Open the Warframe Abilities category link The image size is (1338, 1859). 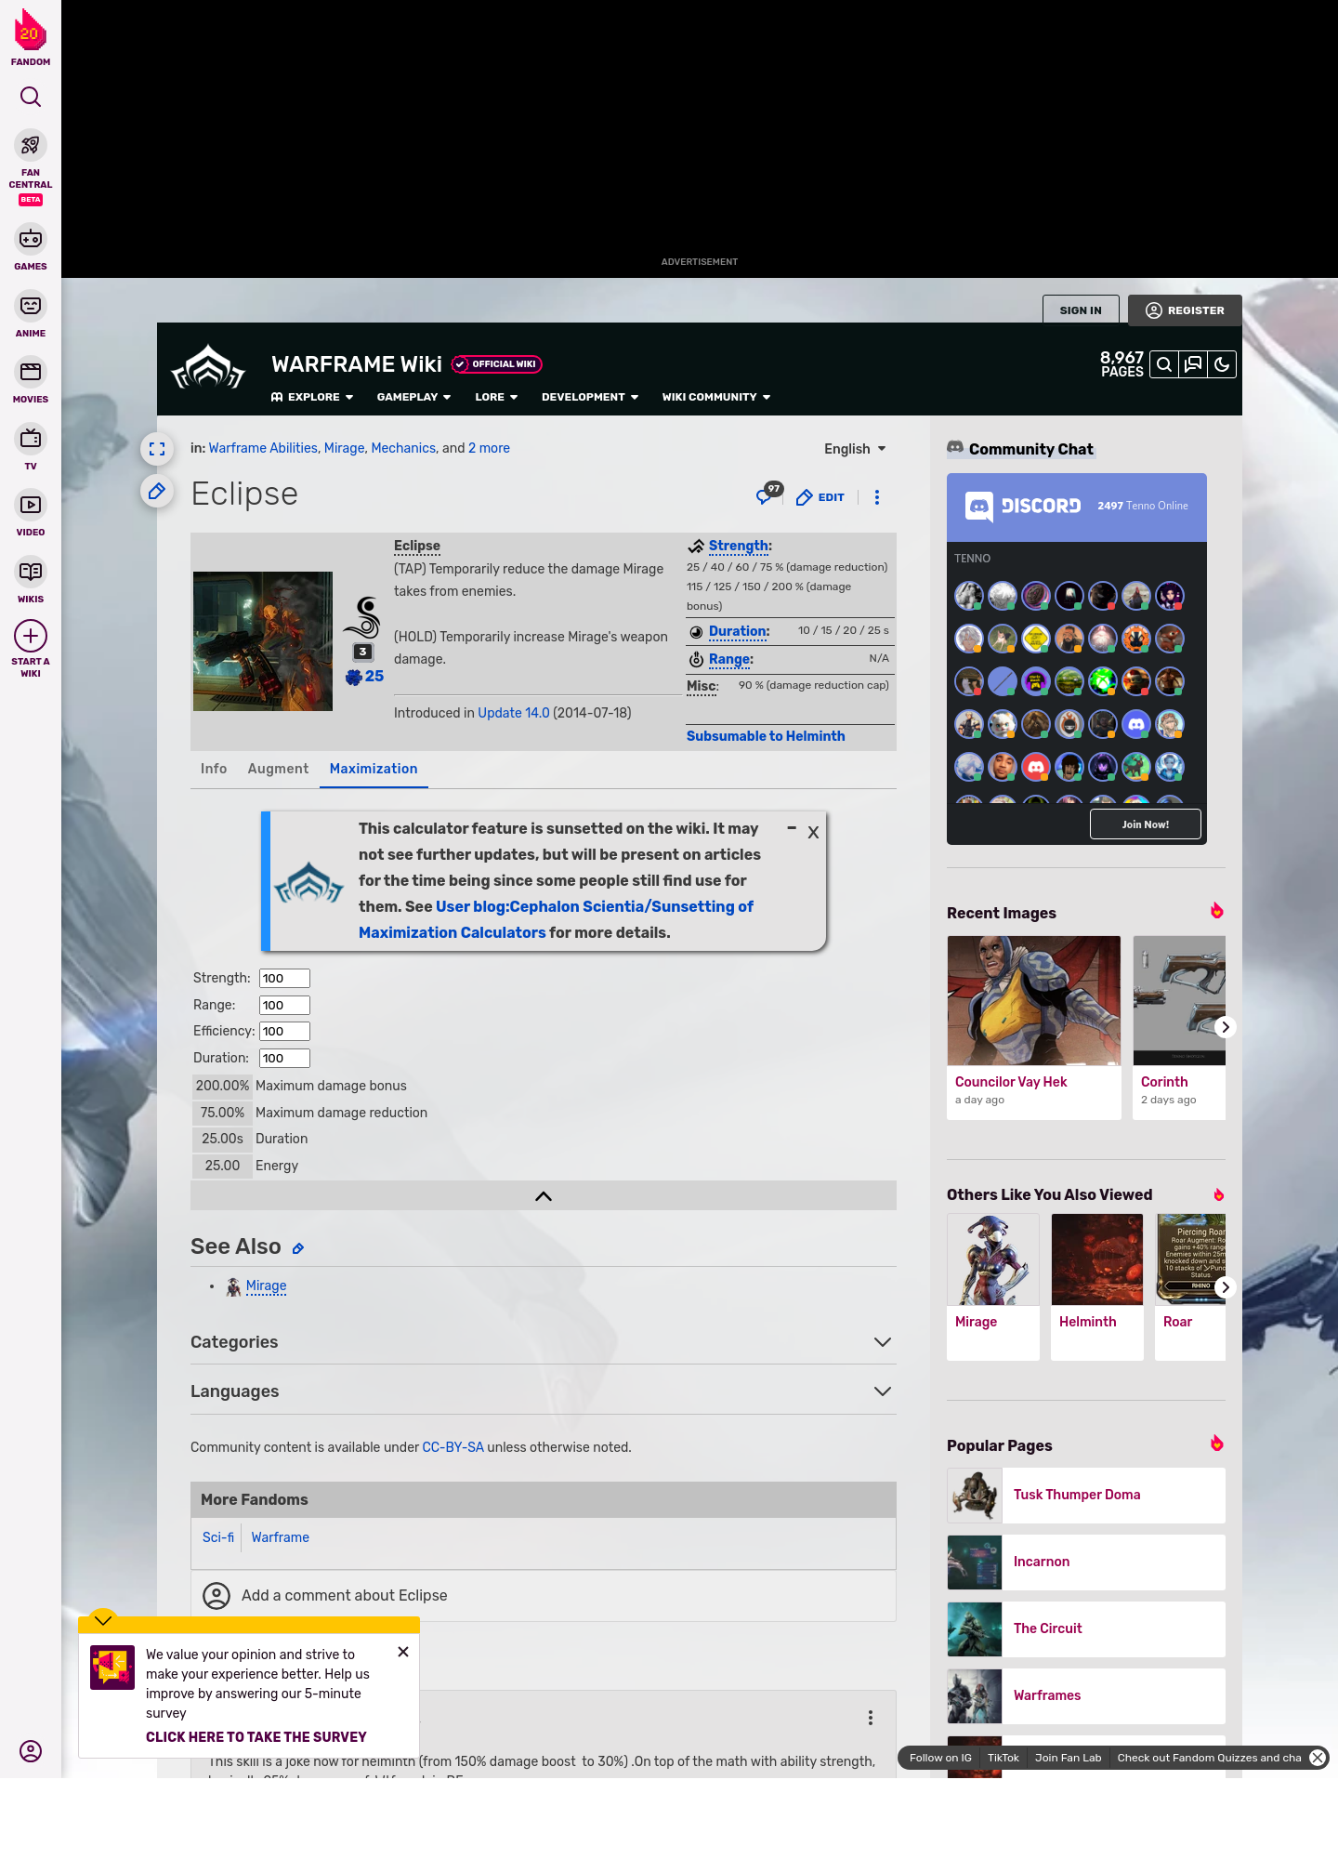[263, 448]
